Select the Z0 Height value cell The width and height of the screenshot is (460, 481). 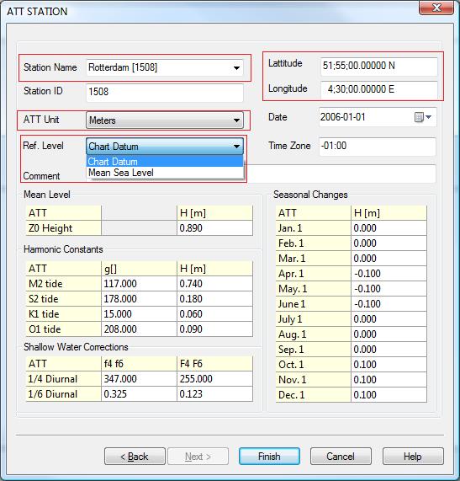click(x=214, y=228)
